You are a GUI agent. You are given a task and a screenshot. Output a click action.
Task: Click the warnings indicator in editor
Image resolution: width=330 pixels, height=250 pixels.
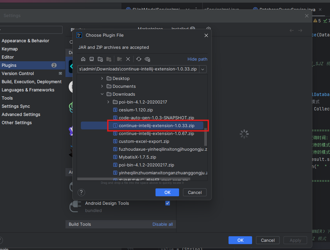(x=317, y=21)
